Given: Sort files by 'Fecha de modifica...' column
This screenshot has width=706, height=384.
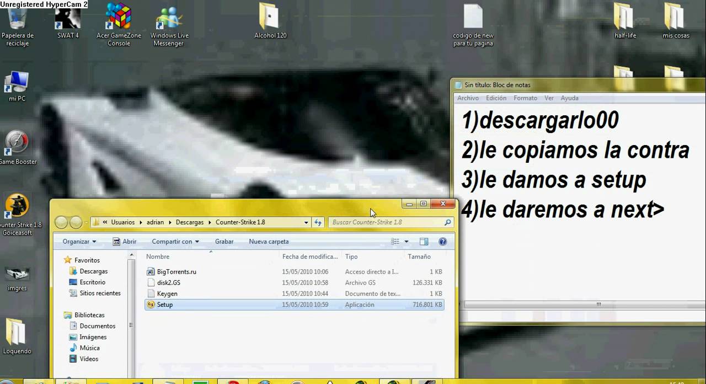Looking at the screenshot, I should point(310,257).
